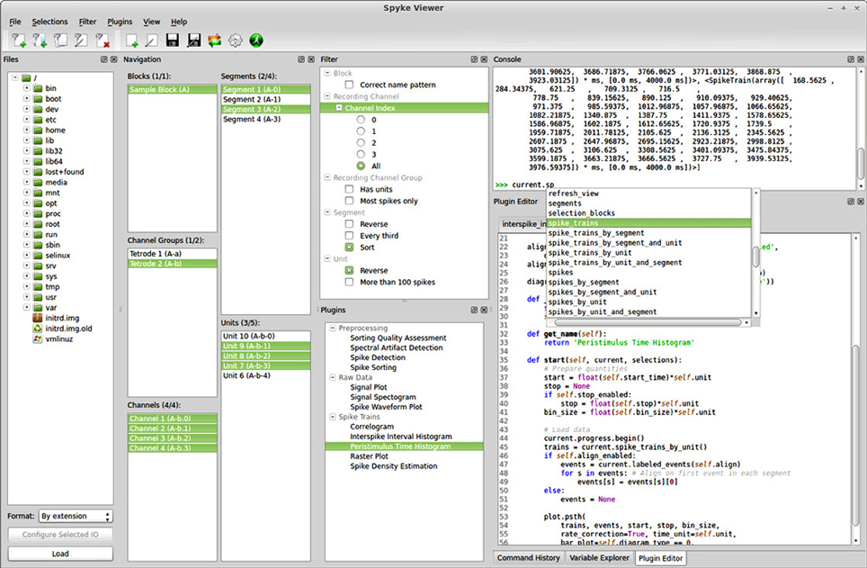
Task: Open the Selections menu
Action: tap(49, 22)
